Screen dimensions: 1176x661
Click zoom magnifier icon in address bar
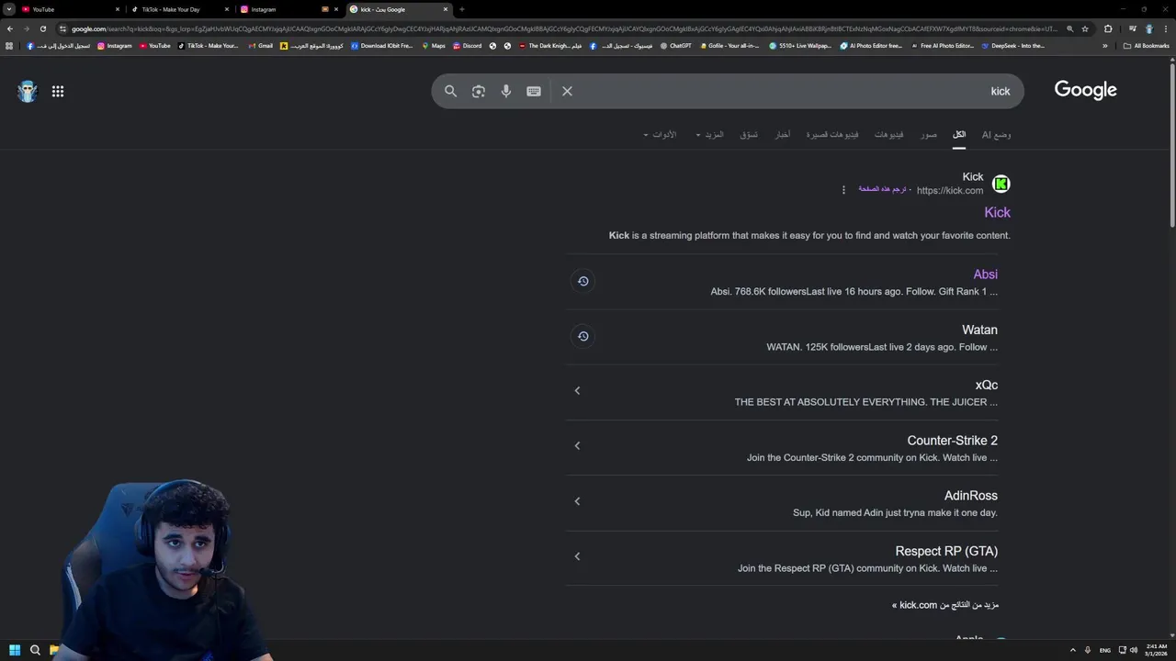[1069, 28]
